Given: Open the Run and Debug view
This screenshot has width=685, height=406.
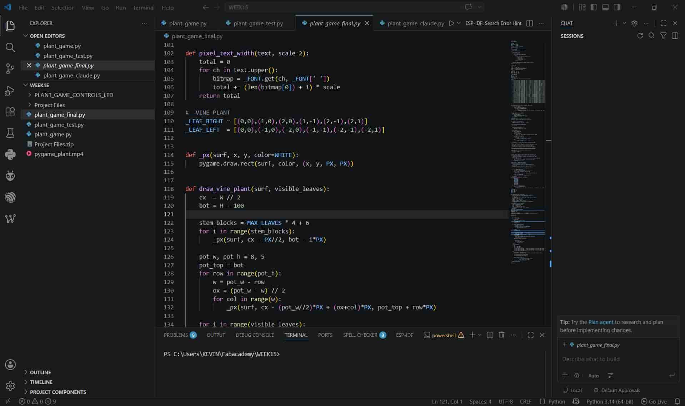Looking at the screenshot, I should (10, 90).
